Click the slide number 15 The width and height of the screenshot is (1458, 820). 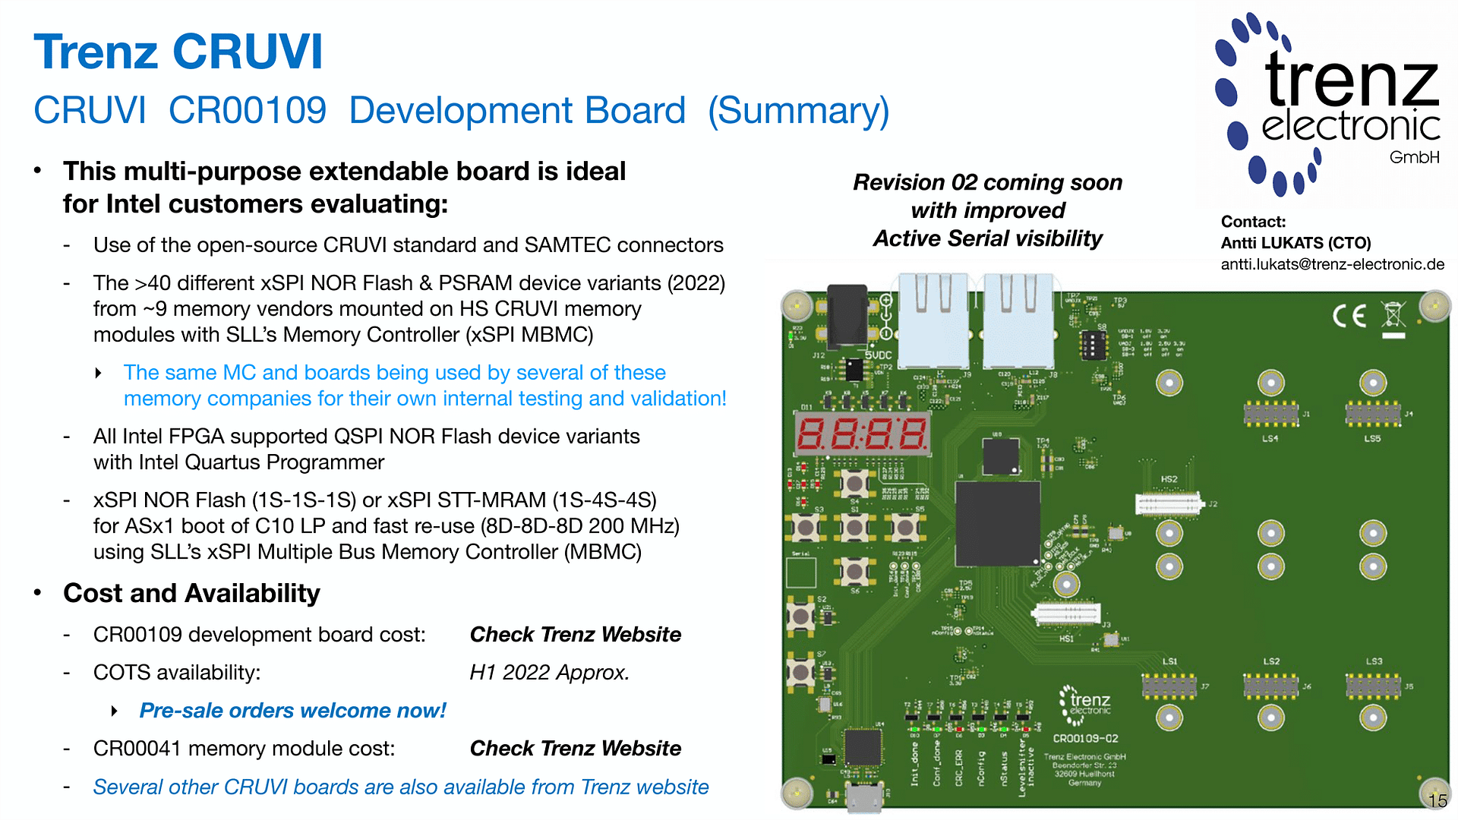1437,800
